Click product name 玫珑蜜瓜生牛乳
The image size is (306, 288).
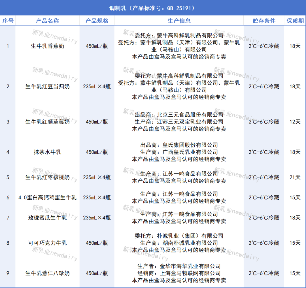click(x=47, y=217)
